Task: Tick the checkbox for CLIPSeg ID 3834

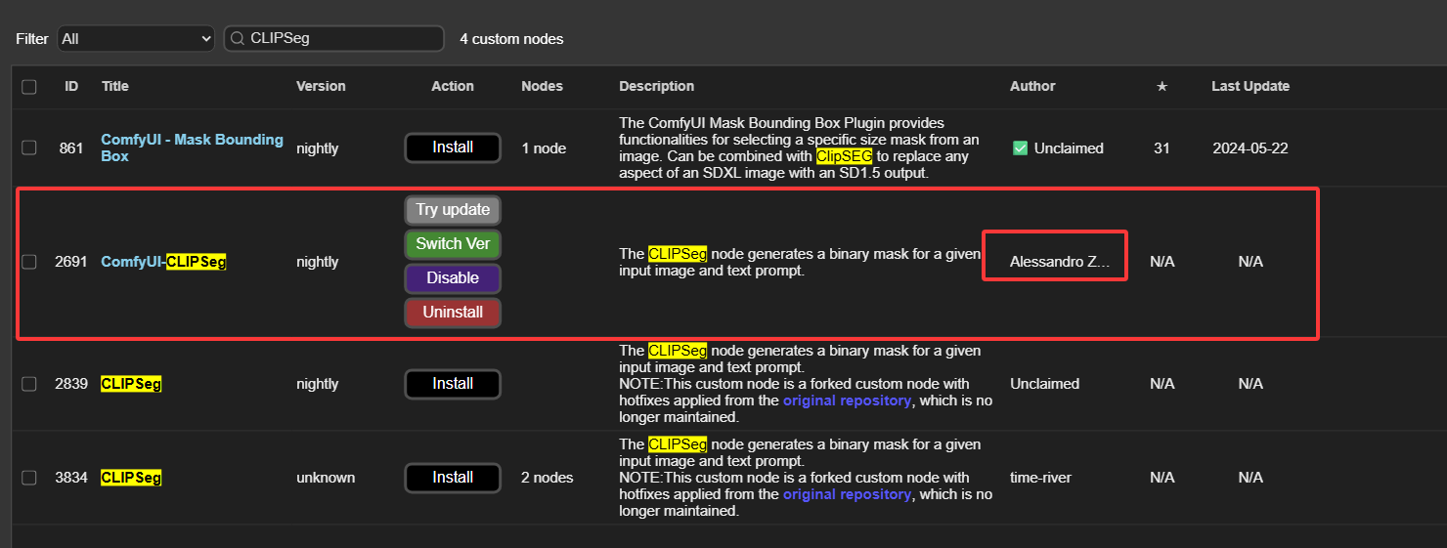Action: [x=29, y=478]
